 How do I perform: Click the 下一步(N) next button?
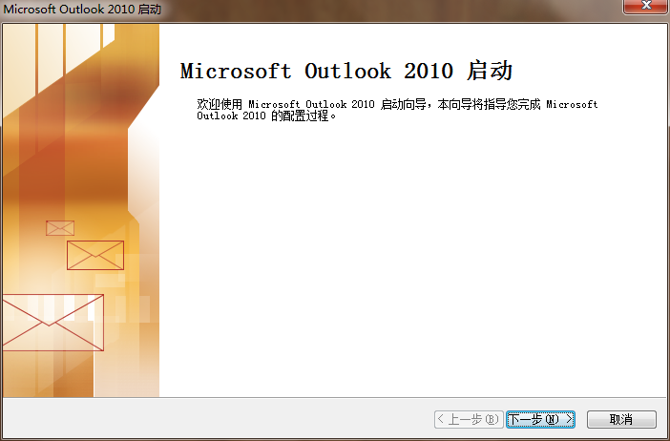540,419
